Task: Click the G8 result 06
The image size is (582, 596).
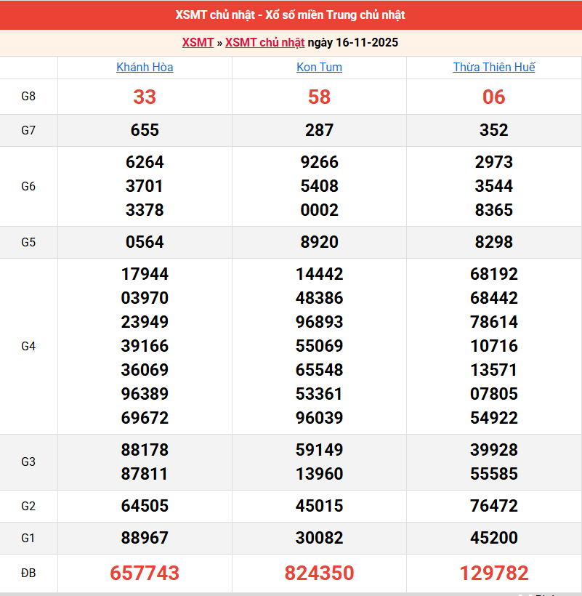Action: pos(494,97)
